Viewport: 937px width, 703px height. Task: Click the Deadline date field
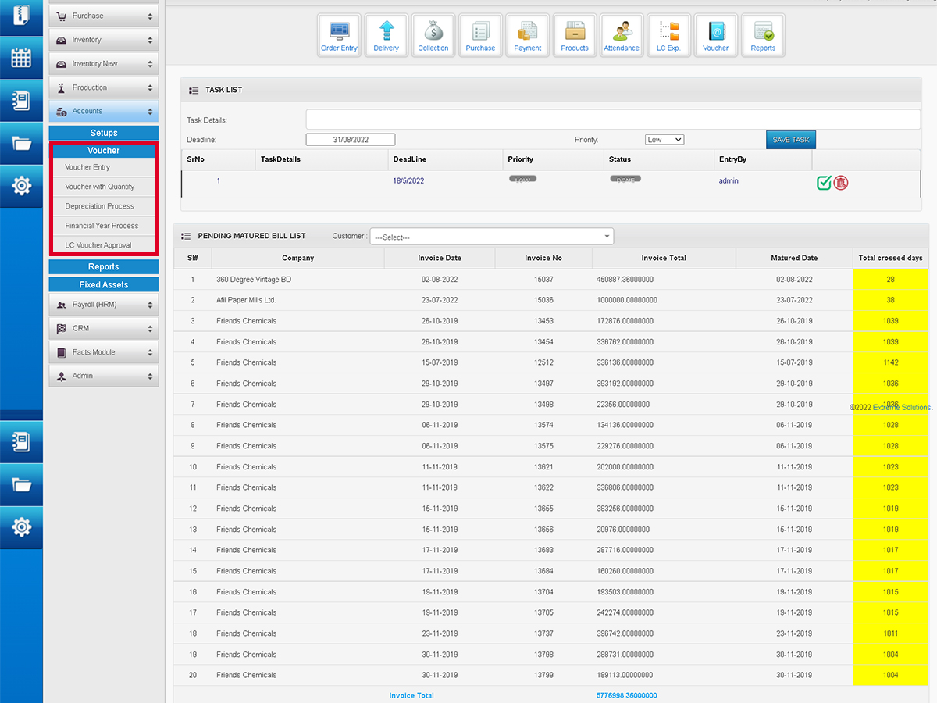351,140
